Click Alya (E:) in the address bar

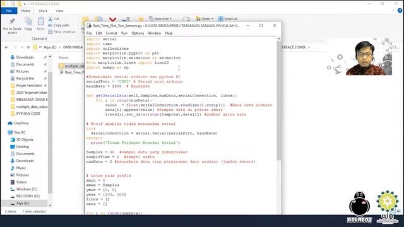(x=50, y=47)
